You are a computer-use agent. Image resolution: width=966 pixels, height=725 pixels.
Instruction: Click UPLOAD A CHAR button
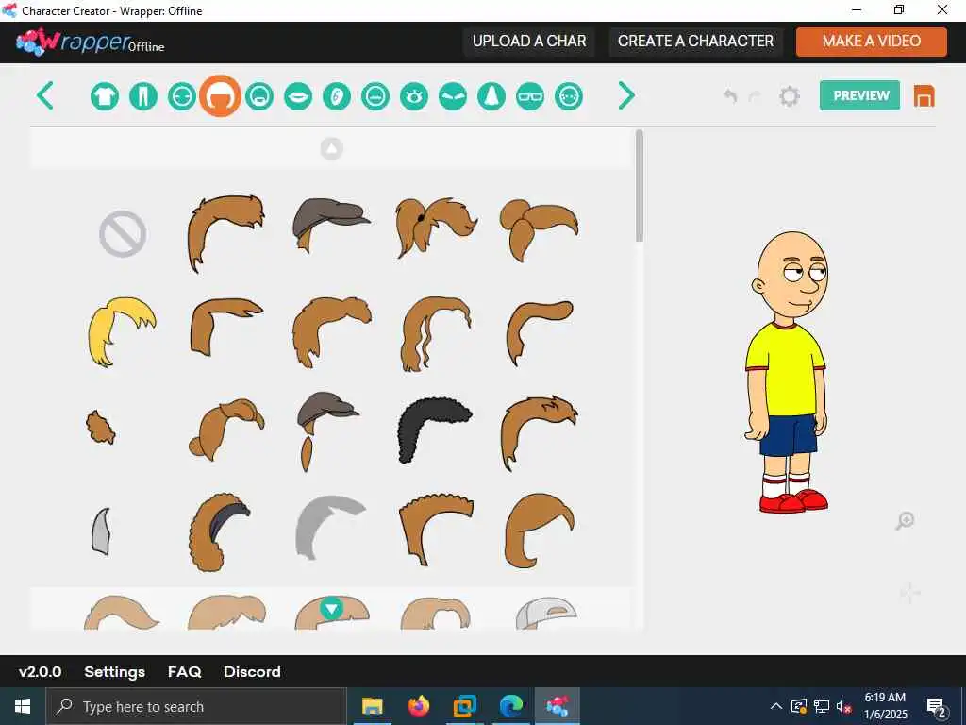coord(529,42)
